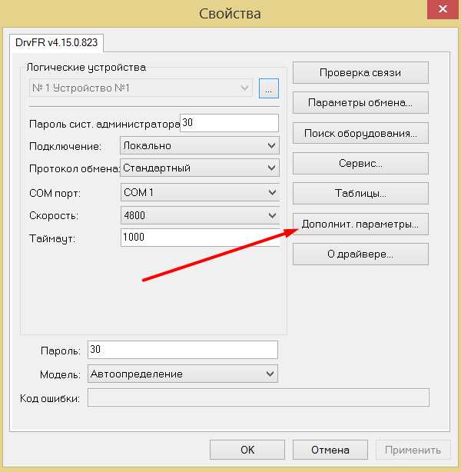Screen dimensions: 461x472
Task: Open the Протокол обмена dropdown
Action: pos(200,168)
